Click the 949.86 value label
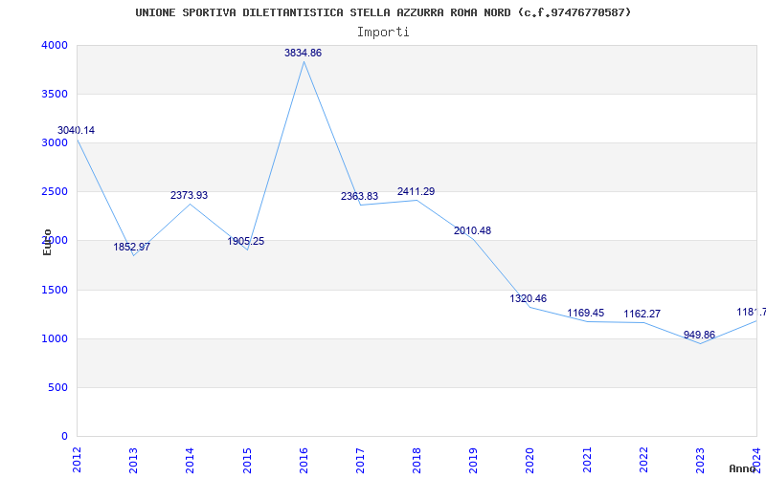Image resolution: width=766 pixels, height=478 pixels. [699, 336]
